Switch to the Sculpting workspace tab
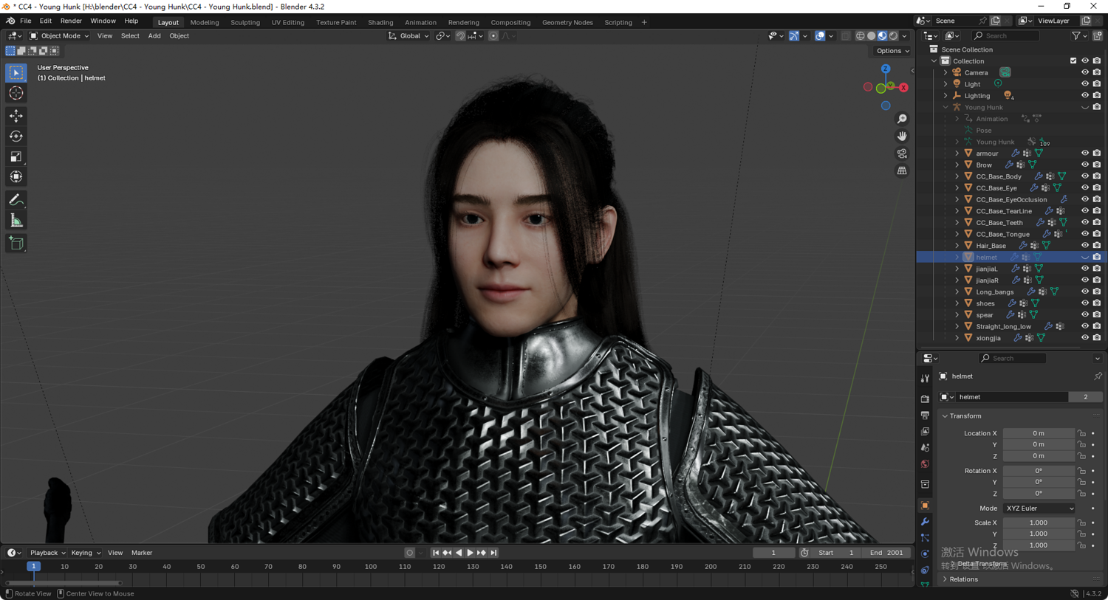Screen dimensions: 1108x600 [x=245, y=23]
